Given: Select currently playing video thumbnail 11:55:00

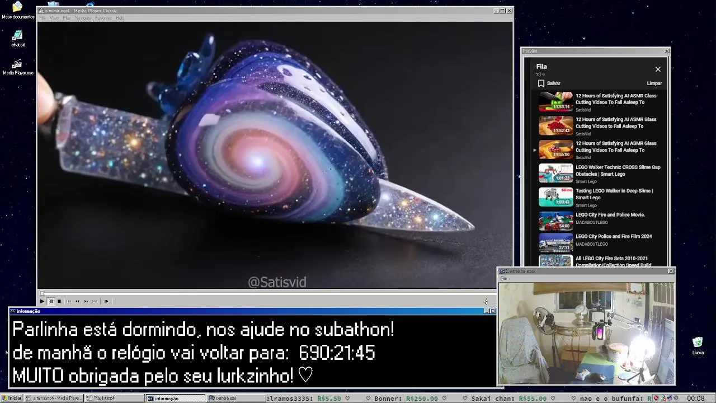Looking at the screenshot, I should tap(555, 149).
